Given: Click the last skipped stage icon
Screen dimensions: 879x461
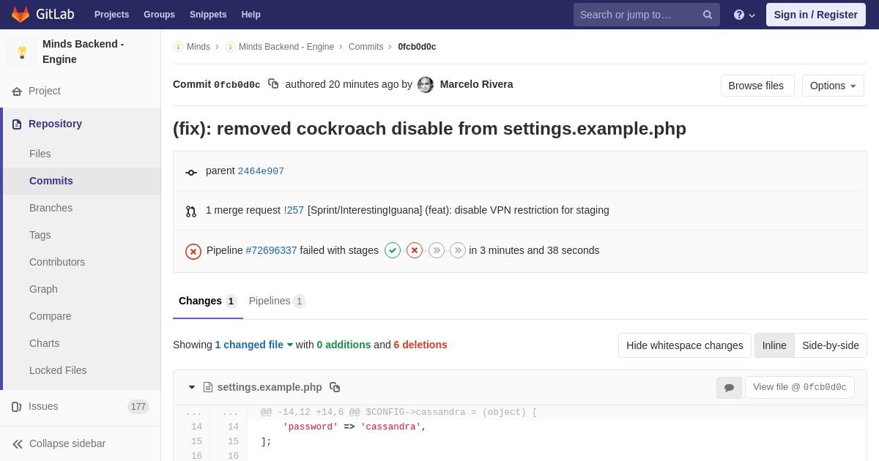Looking at the screenshot, I should pos(458,250).
